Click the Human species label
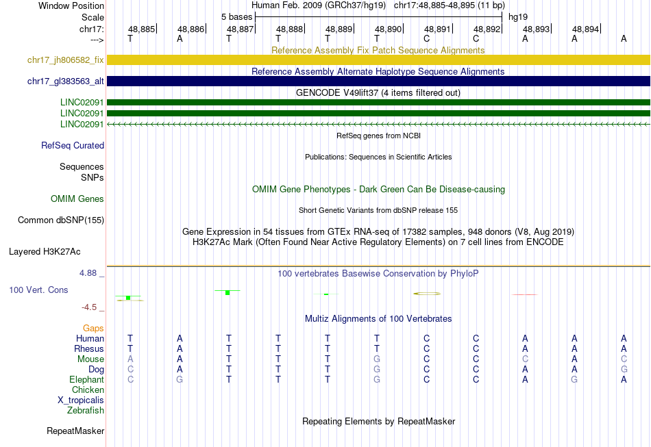 pyautogui.click(x=90, y=339)
